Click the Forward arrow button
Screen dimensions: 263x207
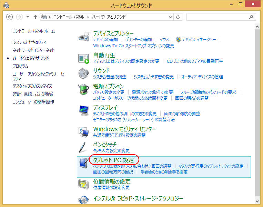coord(19,17)
